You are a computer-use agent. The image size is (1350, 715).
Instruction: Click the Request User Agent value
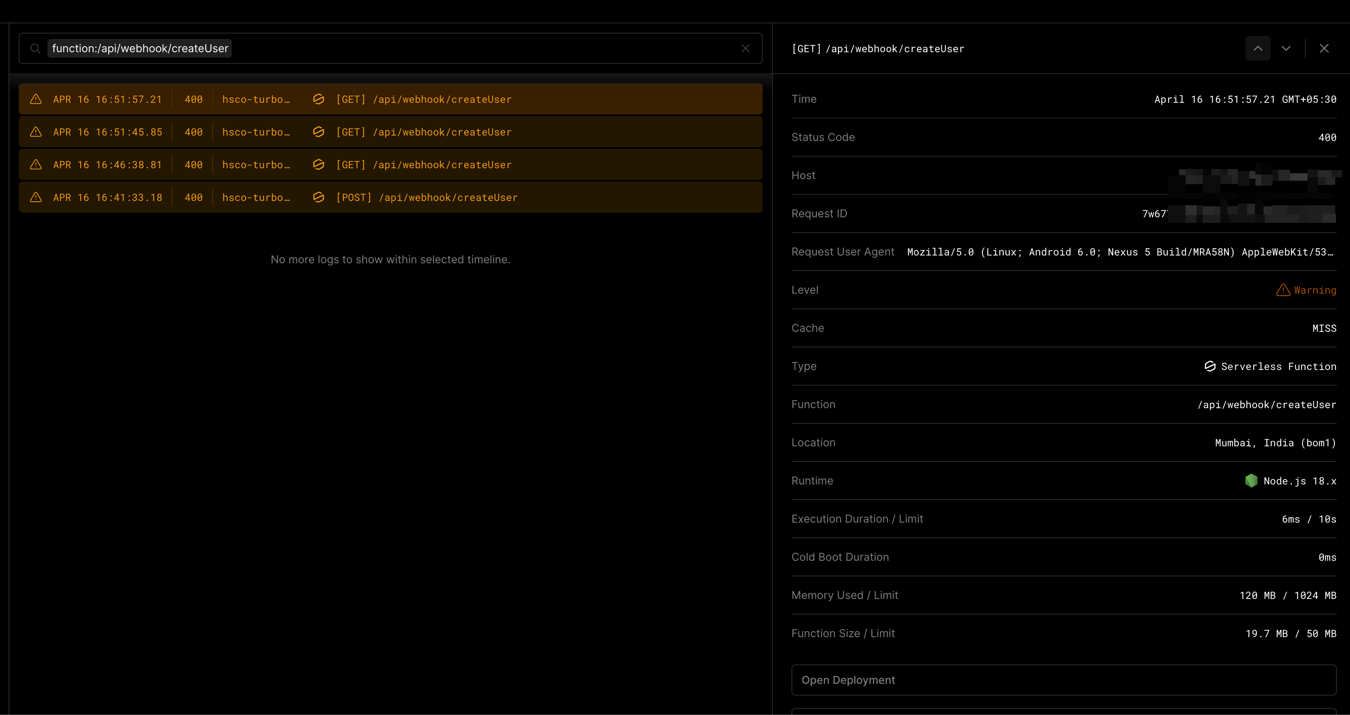tap(1120, 252)
